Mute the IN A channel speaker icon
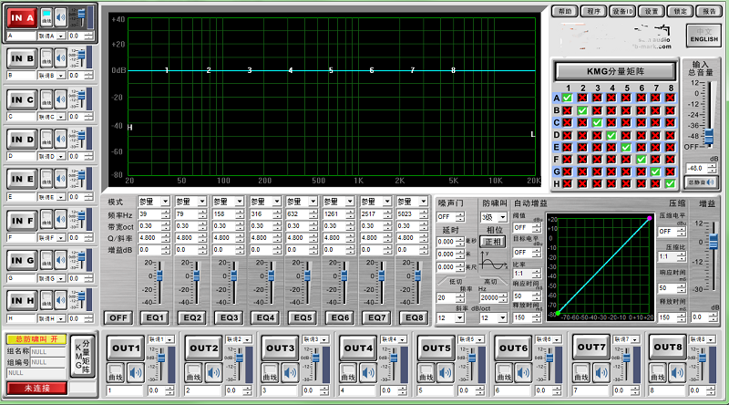 [x=60, y=17]
